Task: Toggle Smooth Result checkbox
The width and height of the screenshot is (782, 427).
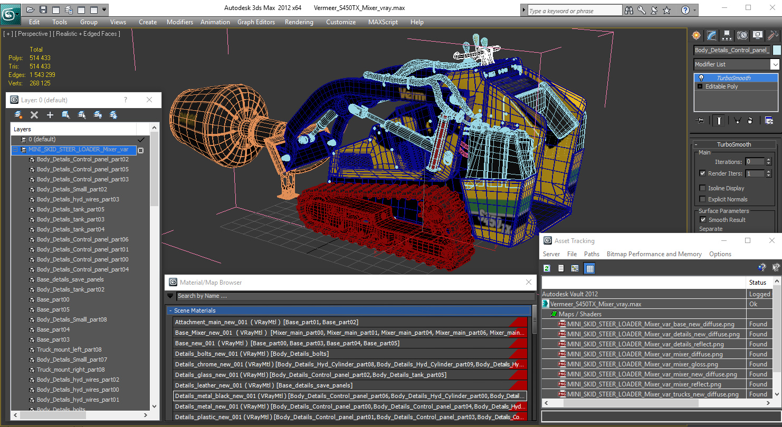Action: pos(702,220)
